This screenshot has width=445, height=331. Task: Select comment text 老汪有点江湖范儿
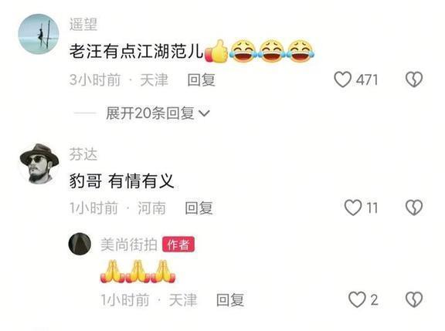(x=137, y=52)
